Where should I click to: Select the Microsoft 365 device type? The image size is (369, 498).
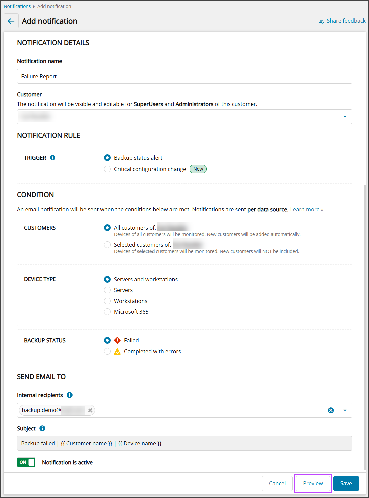[107, 312]
